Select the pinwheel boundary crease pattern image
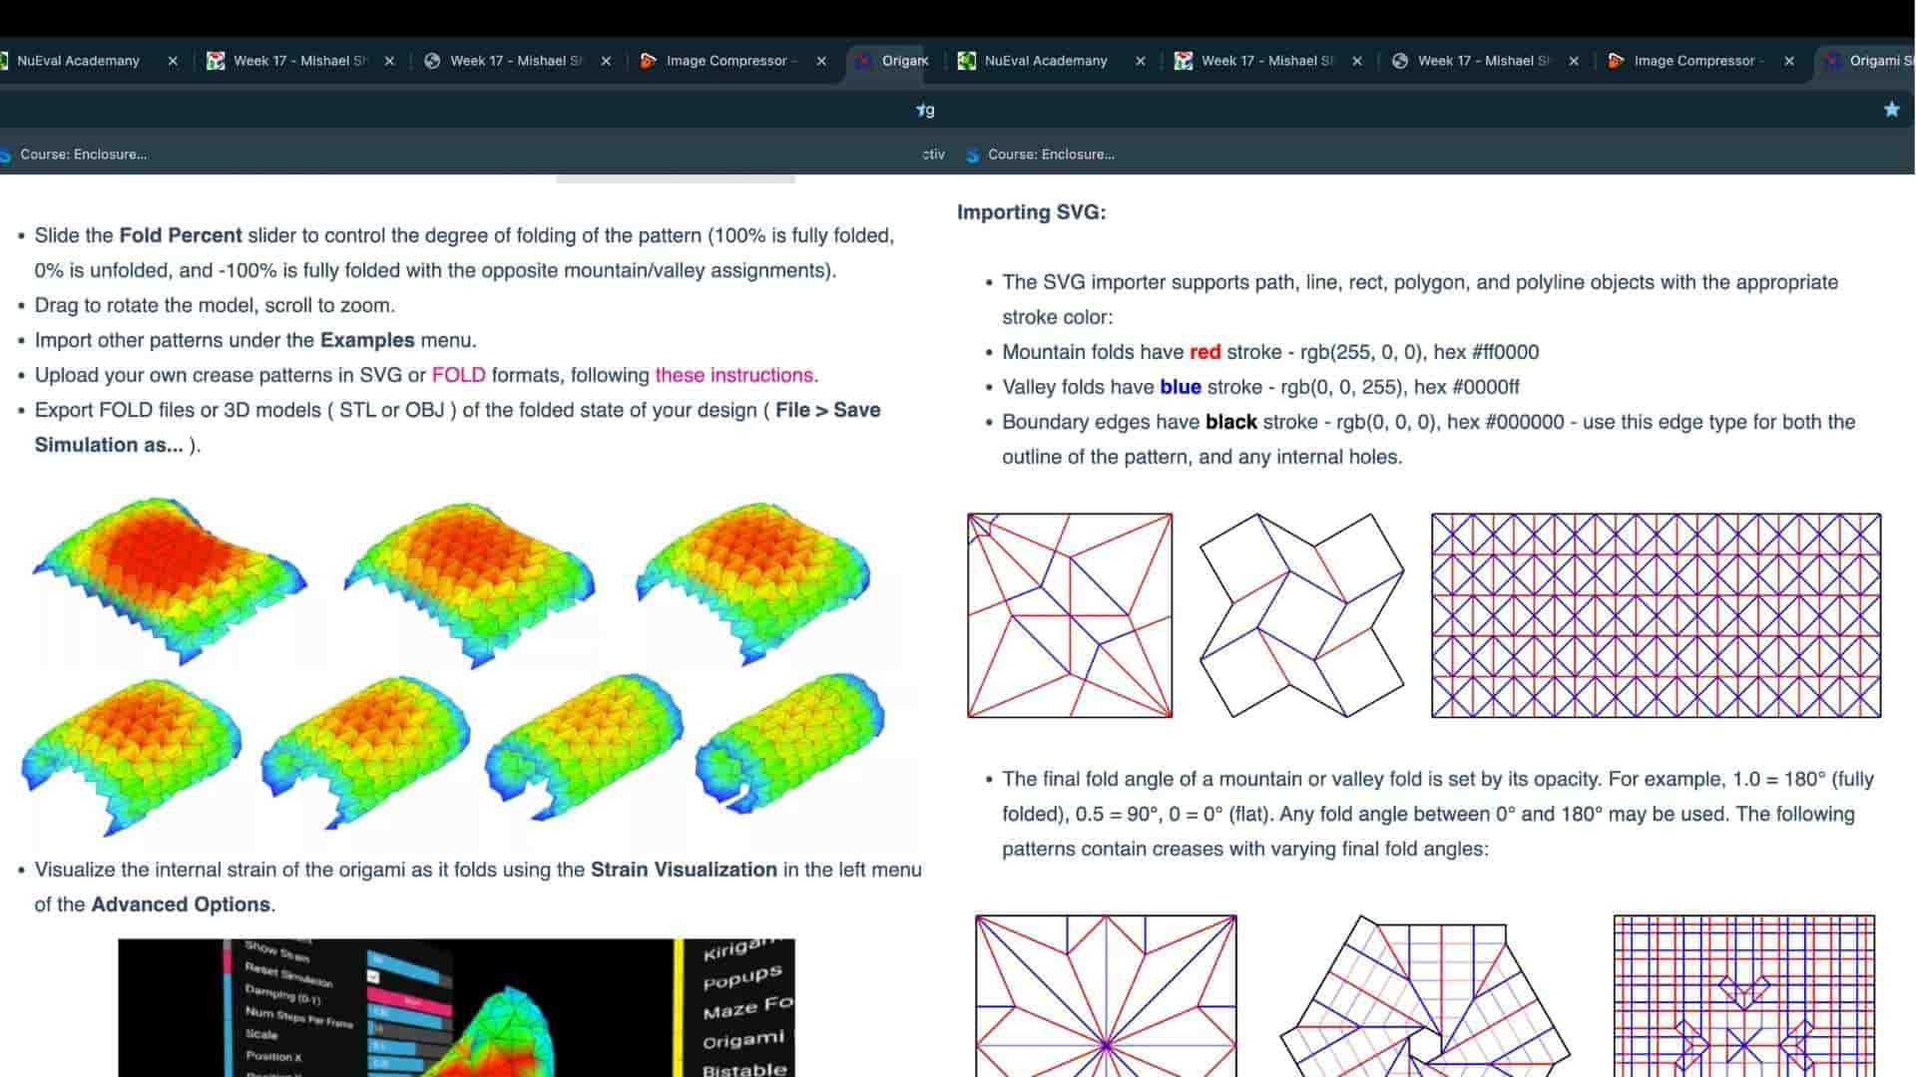 (x=1301, y=615)
